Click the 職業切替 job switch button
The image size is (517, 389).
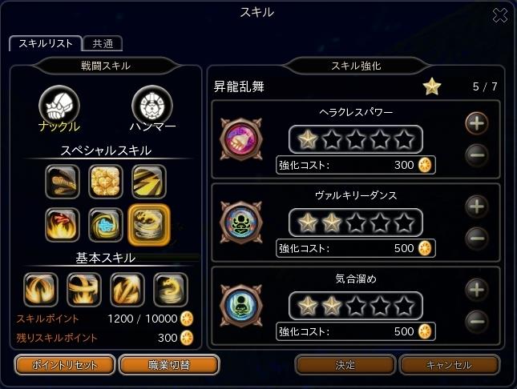[x=169, y=365]
